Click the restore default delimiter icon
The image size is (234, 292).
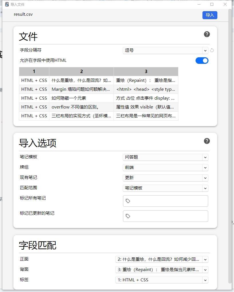(212, 50)
